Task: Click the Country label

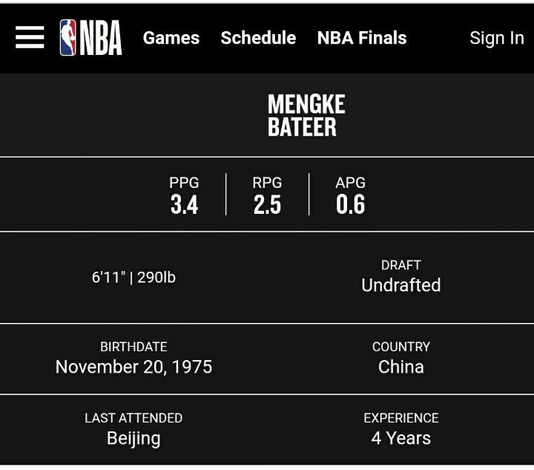Action: [400, 347]
